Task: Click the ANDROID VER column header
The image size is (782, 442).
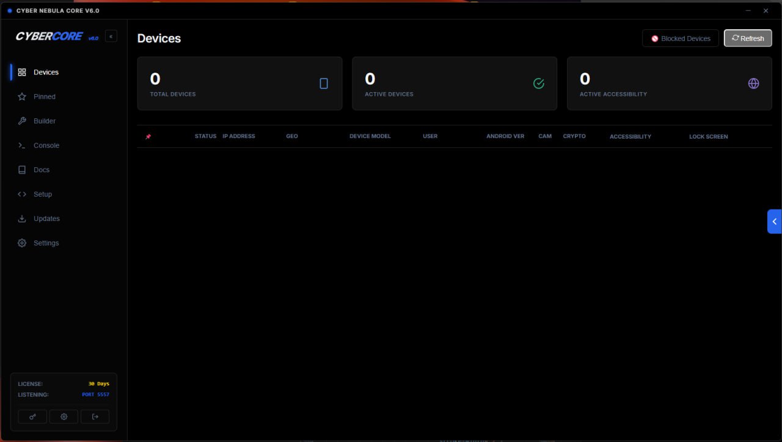Action: (505, 136)
